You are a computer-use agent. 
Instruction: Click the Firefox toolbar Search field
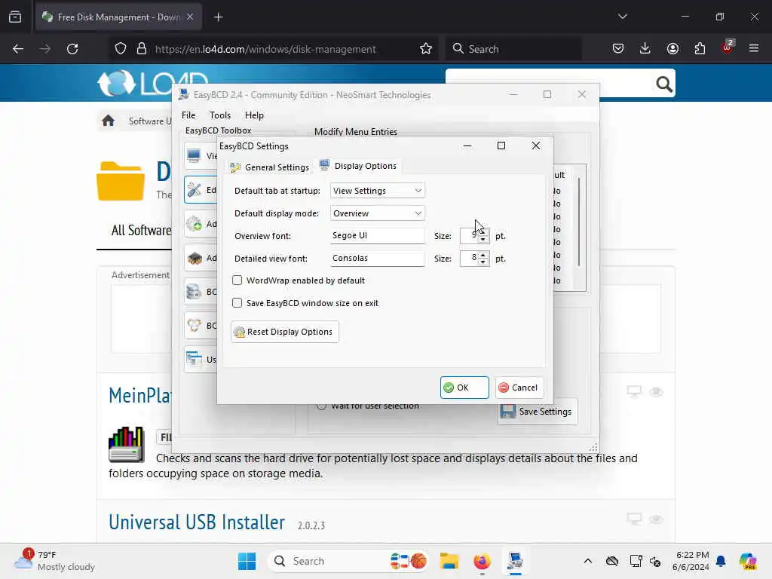click(x=513, y=49)
